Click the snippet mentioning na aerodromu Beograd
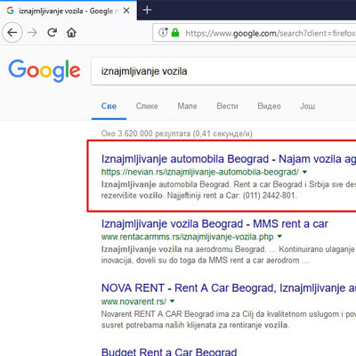356x356 pixels. (x=228, y=255)
